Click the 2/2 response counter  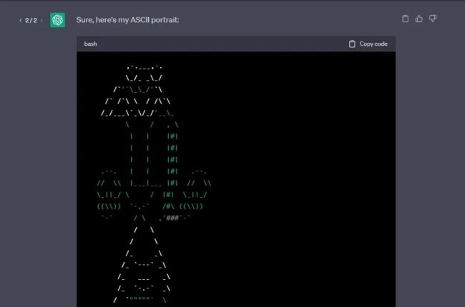point(31,20)
